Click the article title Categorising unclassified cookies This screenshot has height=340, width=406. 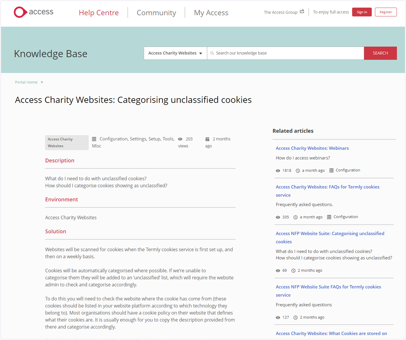point(133,100)
